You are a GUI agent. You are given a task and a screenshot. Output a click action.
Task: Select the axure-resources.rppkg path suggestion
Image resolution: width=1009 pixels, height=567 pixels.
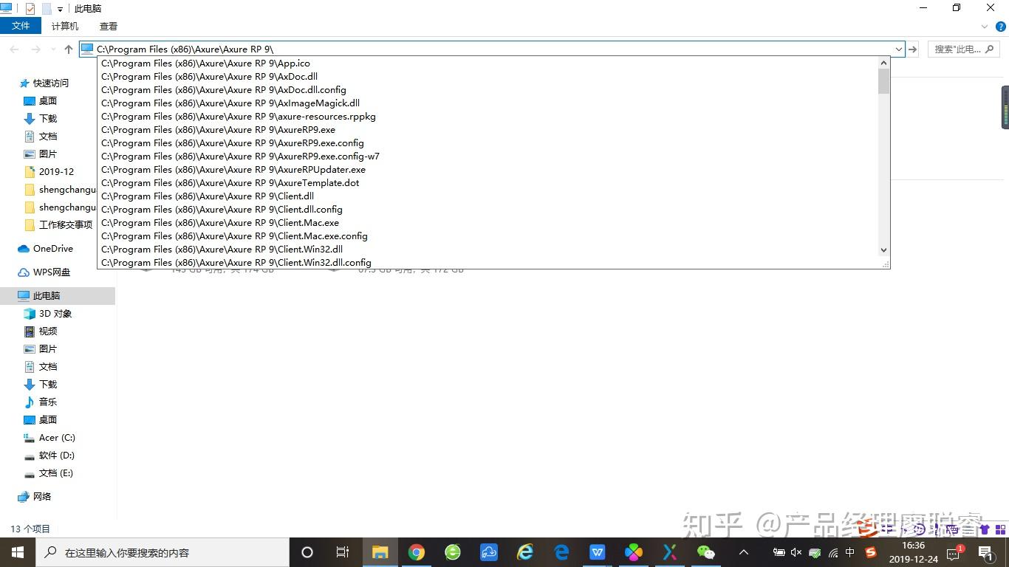tap(488, 117)
